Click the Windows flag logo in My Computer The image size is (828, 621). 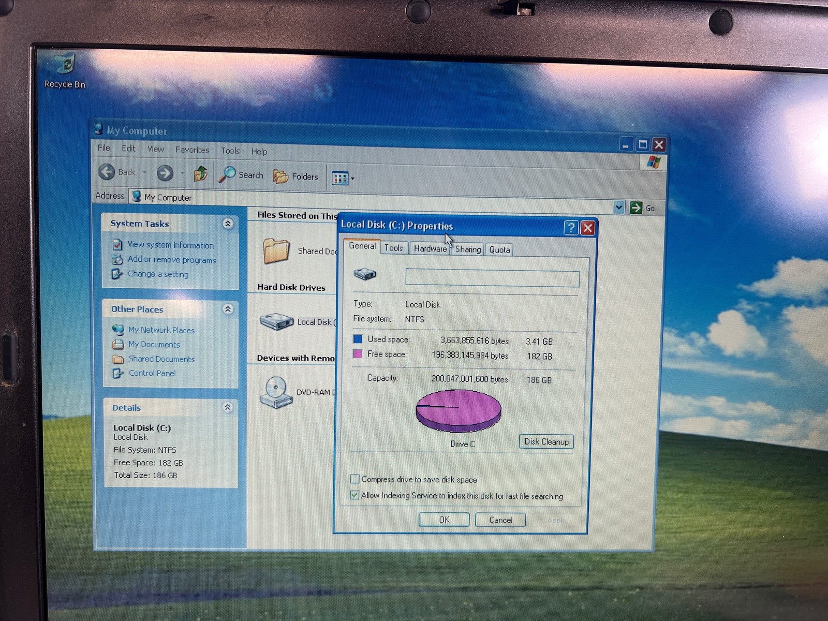pyautogui.click(x=654, y=162)
